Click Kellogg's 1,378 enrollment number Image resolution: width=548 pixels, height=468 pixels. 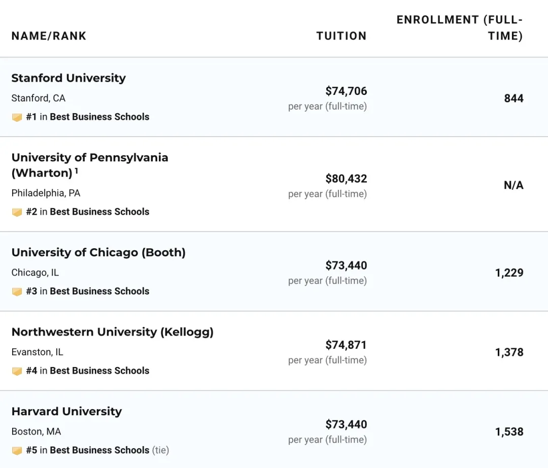(x=509, y=352)
